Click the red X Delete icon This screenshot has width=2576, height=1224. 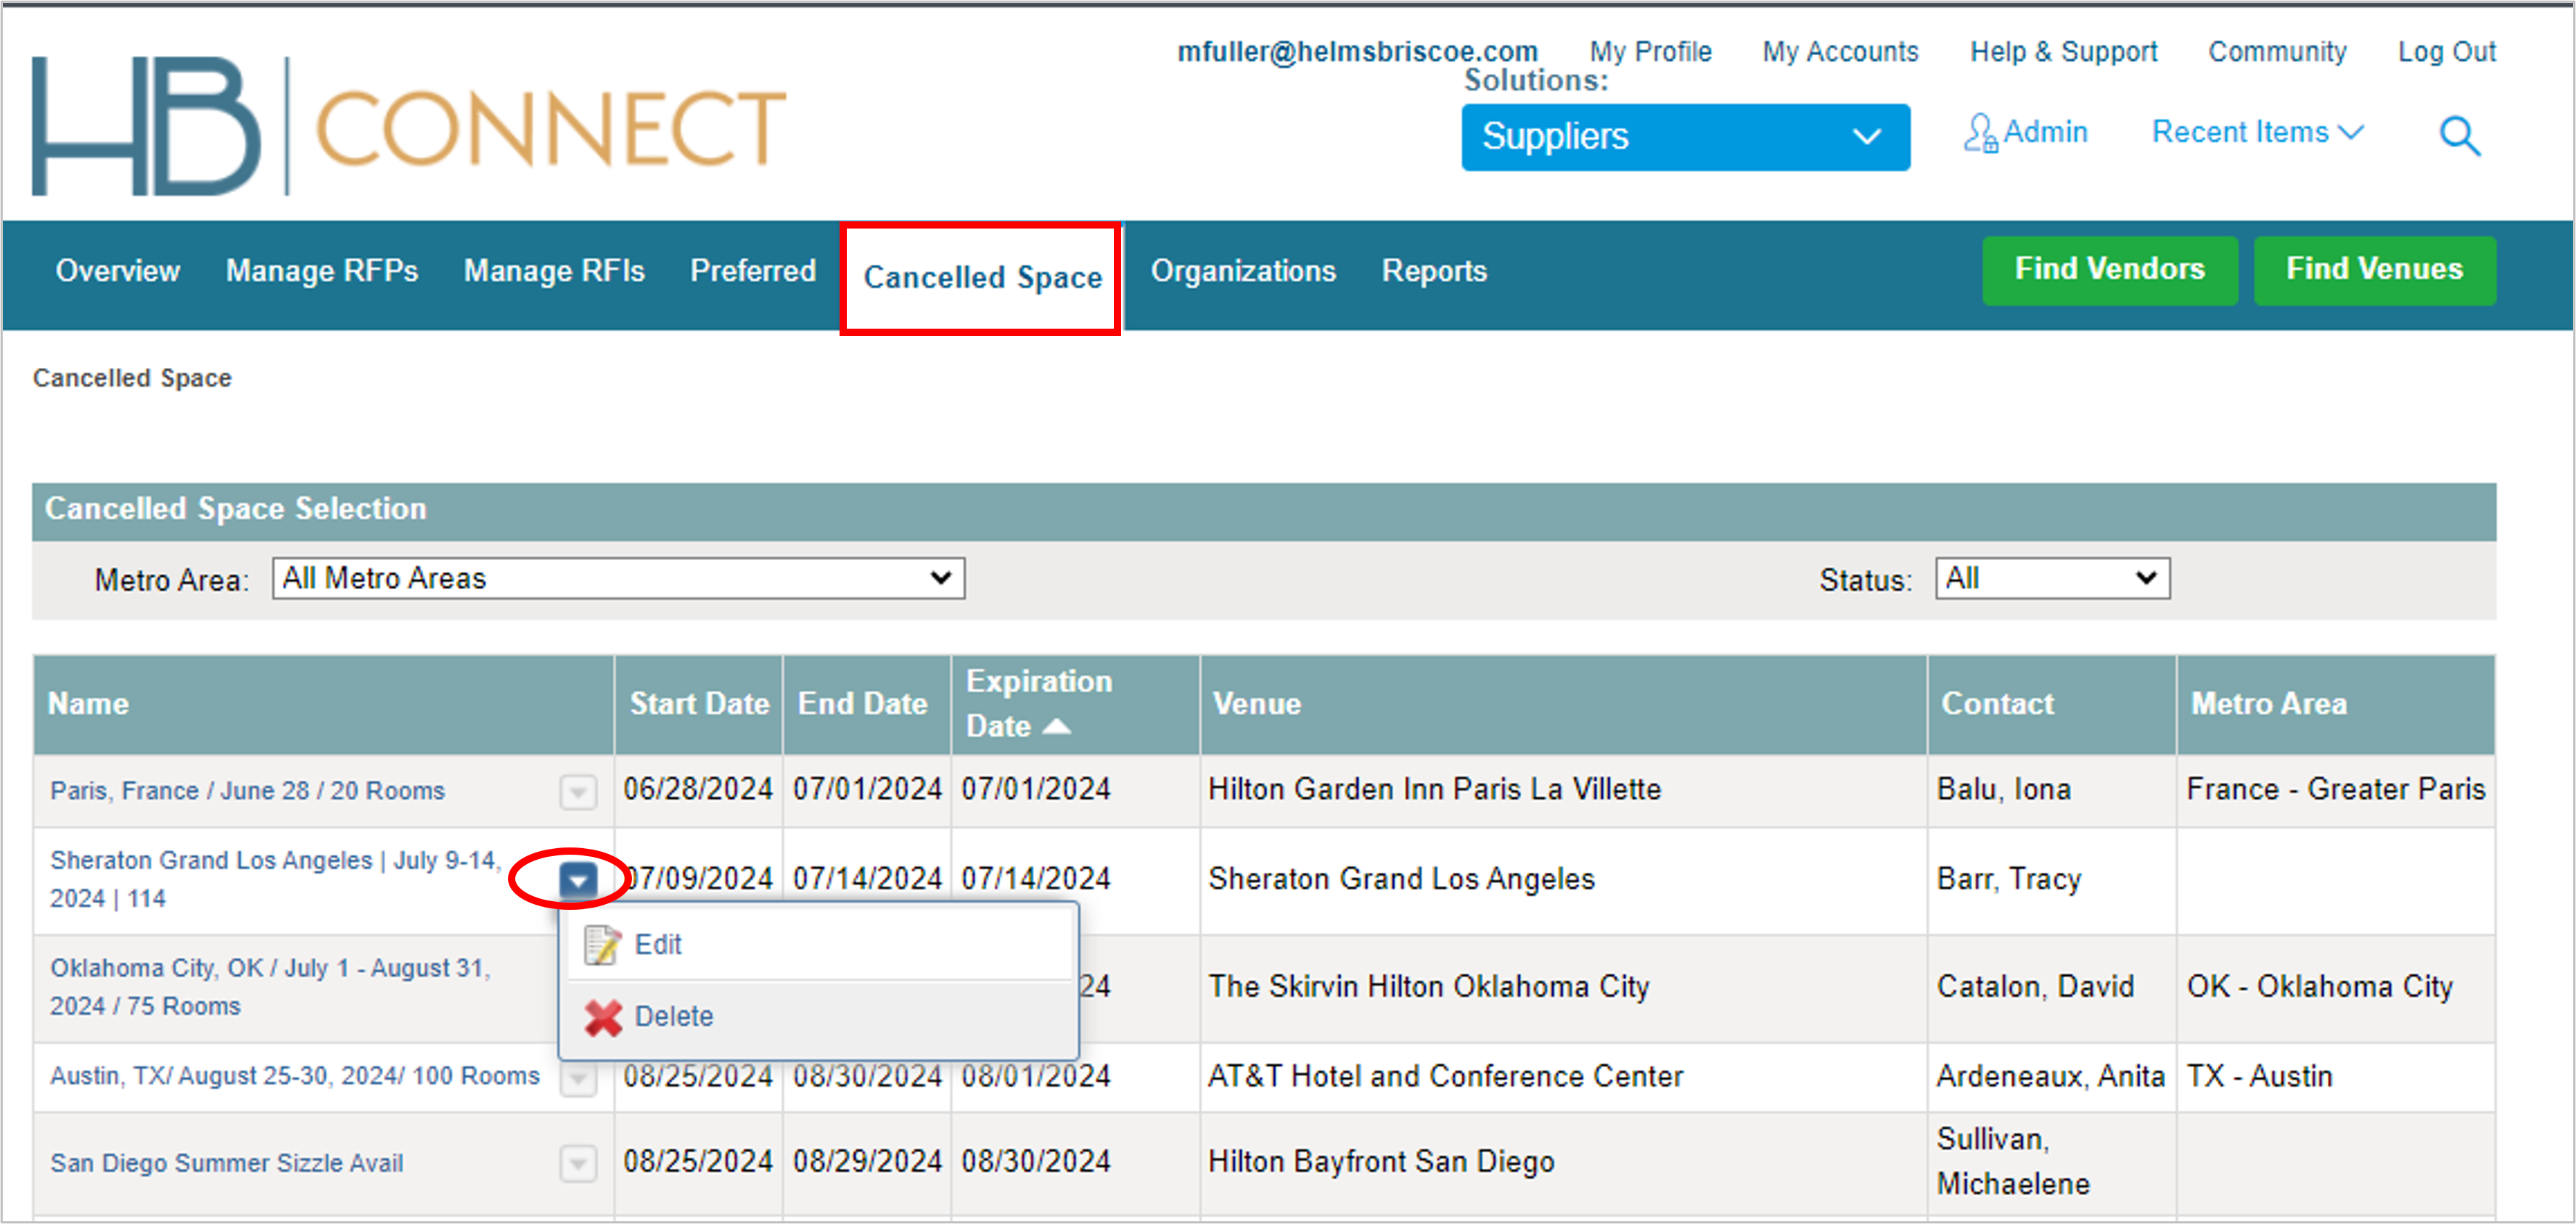click(x=603, y=1017)
